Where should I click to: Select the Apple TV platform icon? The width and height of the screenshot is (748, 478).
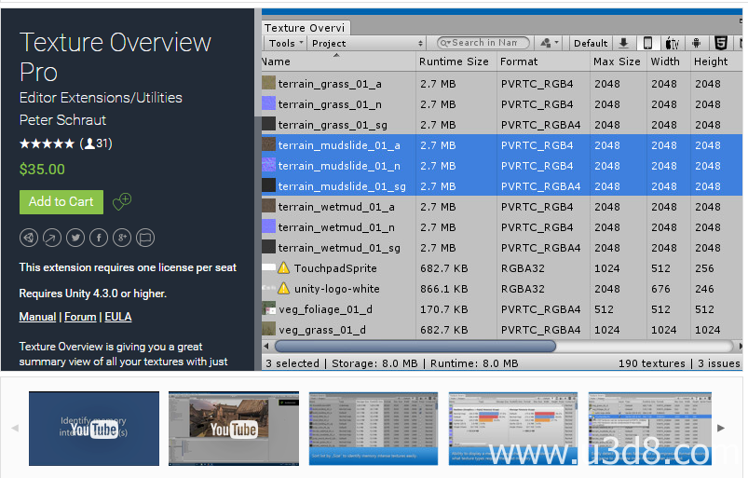[673, 44]
